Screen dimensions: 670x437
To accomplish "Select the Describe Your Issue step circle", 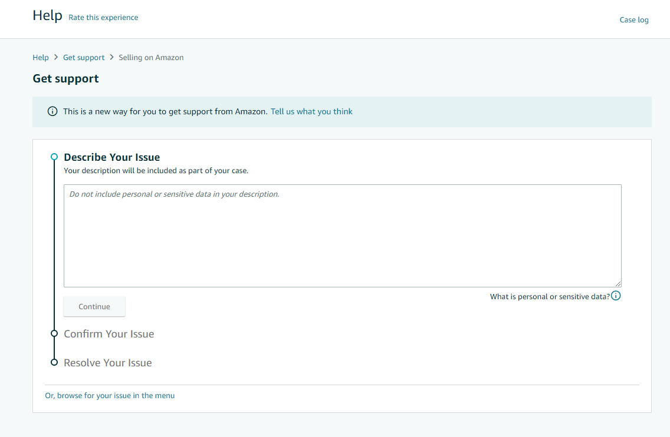I will click(x=54, y=157).
